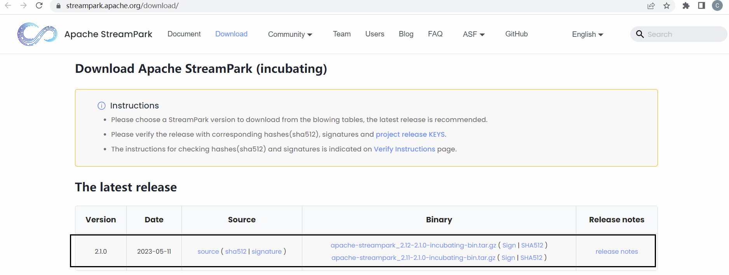Toggle the browser side panel icon
The image size is (729, 275).
(701, 6)
